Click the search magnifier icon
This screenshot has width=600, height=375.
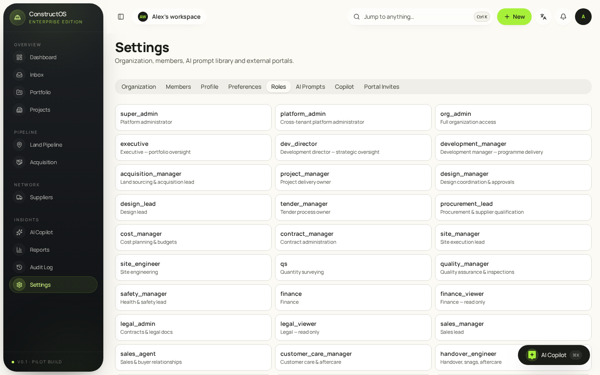pyautogui.click(x=357, y=17)
